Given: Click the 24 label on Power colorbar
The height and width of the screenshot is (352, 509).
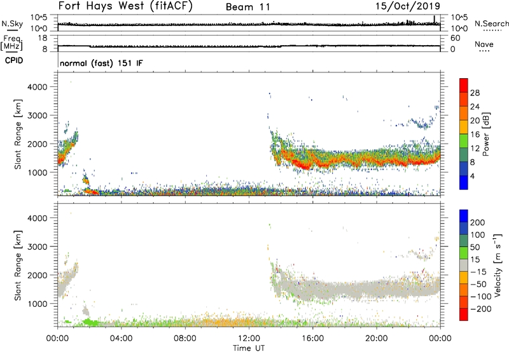Looking at the screenshot, I should click(475, 107).
